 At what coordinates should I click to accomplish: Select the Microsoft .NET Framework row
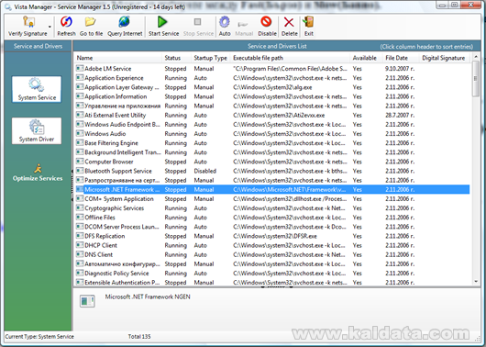pos(272,190)
